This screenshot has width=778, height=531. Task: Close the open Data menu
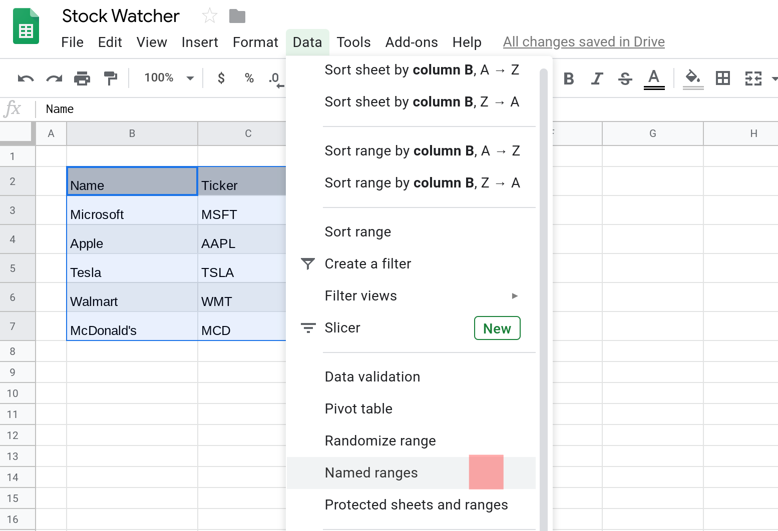pos(307,42)
